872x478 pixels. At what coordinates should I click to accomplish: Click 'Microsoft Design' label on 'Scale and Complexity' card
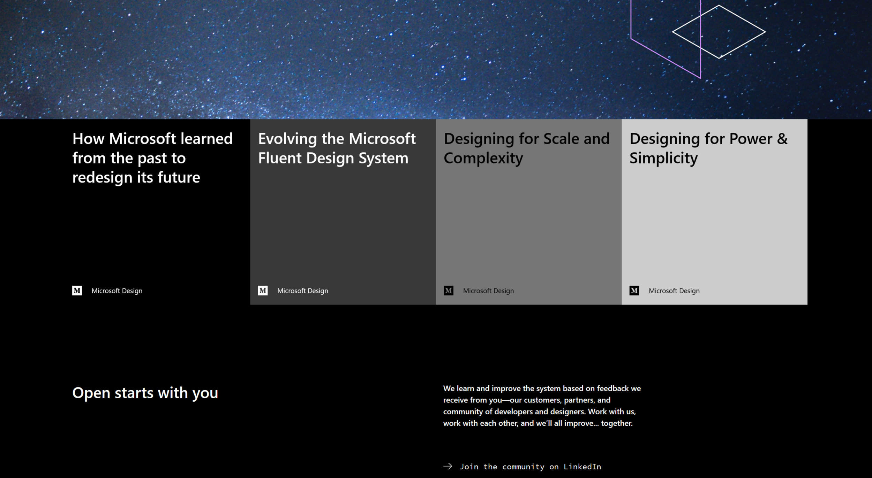pyautogui.click(x=488, y=291)
